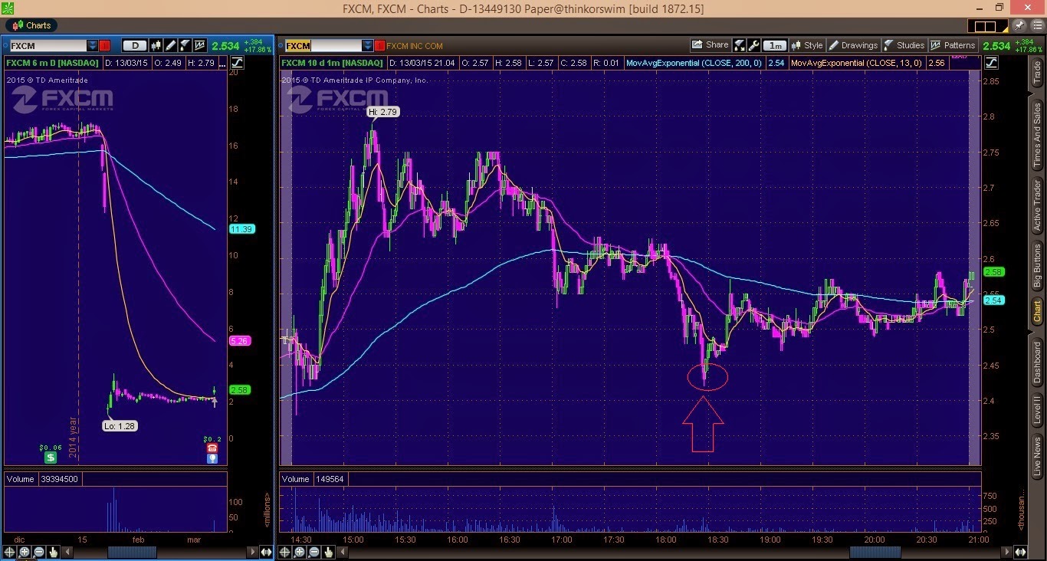
Task: Toggle the Big Buttons sidebar tab
Action: point(1037,266)
